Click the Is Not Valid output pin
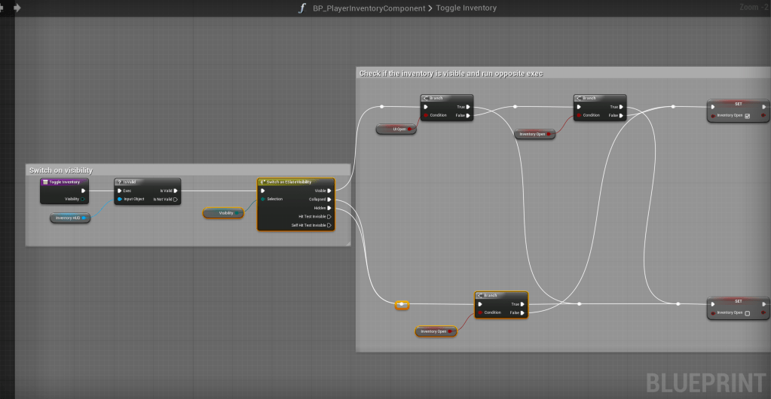Image resolution: width=771 pixels, height=399 pixels. tap(175, 200)
